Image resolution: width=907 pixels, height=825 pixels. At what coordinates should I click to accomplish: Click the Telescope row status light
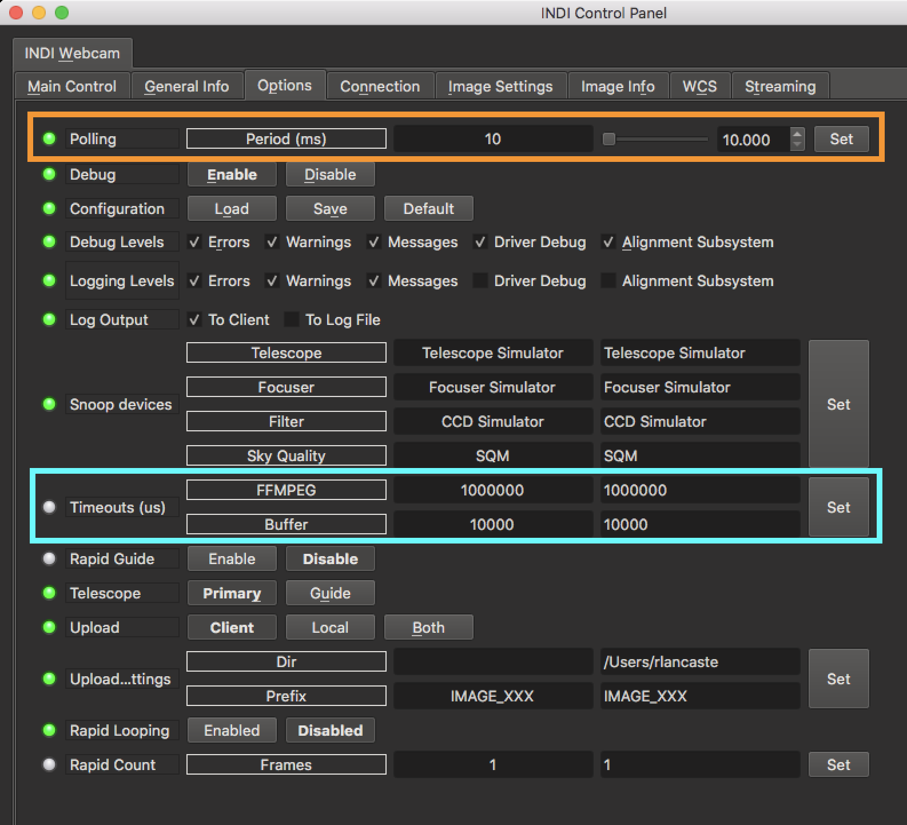tap(49, 593)
